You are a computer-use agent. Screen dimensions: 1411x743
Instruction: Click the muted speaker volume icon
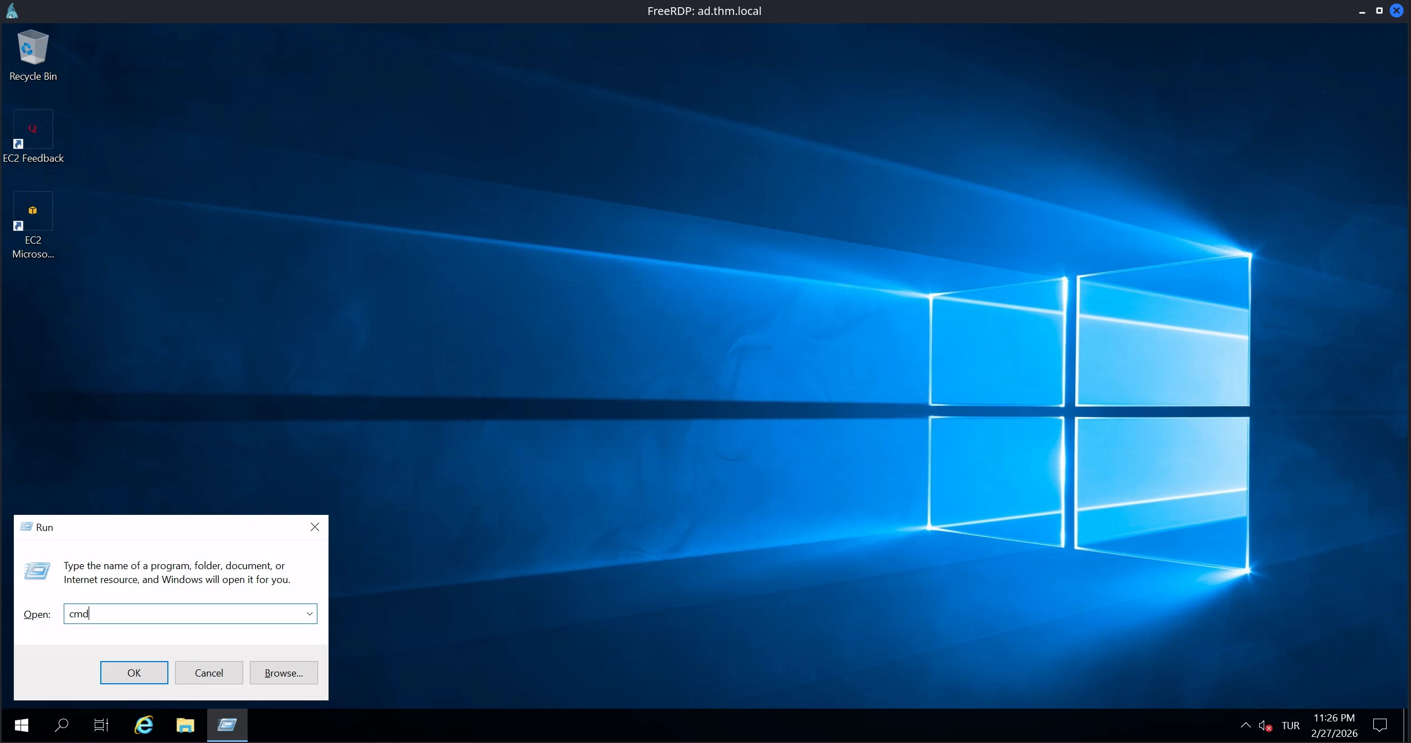point(1265,726)
